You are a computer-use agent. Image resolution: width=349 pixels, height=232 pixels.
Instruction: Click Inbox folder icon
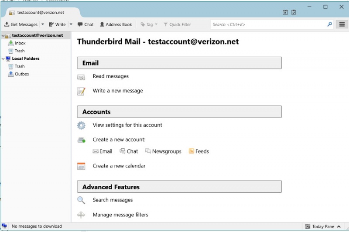point(10,43)
